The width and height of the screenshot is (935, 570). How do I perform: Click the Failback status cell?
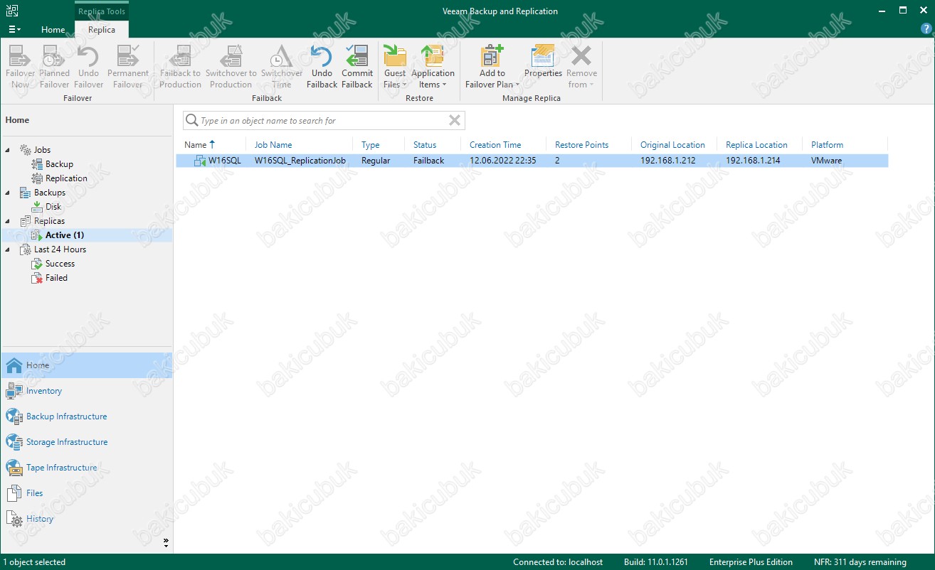(x=428, y=161)
